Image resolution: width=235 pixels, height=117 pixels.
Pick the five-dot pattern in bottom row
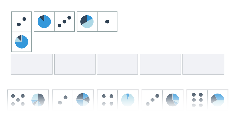(18, 100)
